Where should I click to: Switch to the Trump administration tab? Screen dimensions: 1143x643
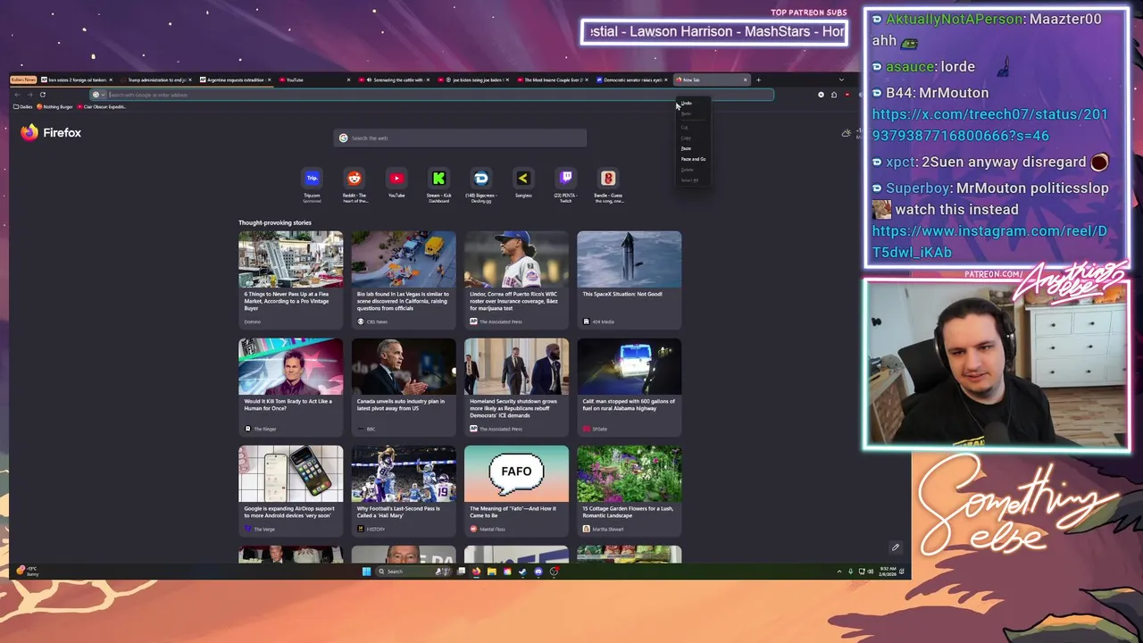point(157,79)
